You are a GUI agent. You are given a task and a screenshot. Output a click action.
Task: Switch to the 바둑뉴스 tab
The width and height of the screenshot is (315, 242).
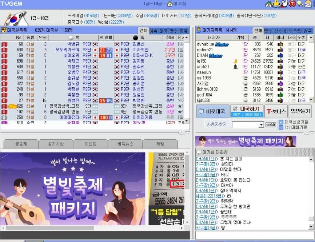(125, 144)
